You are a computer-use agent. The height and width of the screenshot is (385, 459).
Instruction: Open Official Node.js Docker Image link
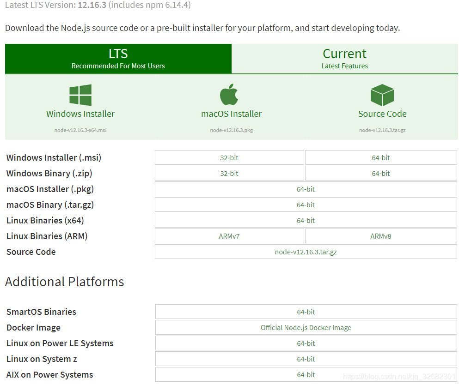click(306, 328)
